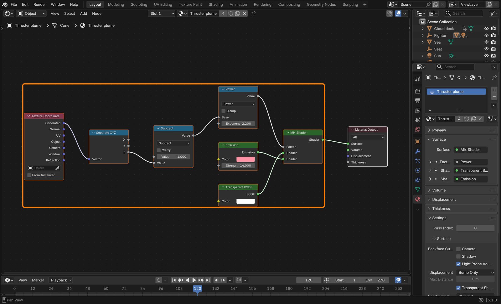
Task: Toggle fake user shield in node header
Action: [231, 13]
